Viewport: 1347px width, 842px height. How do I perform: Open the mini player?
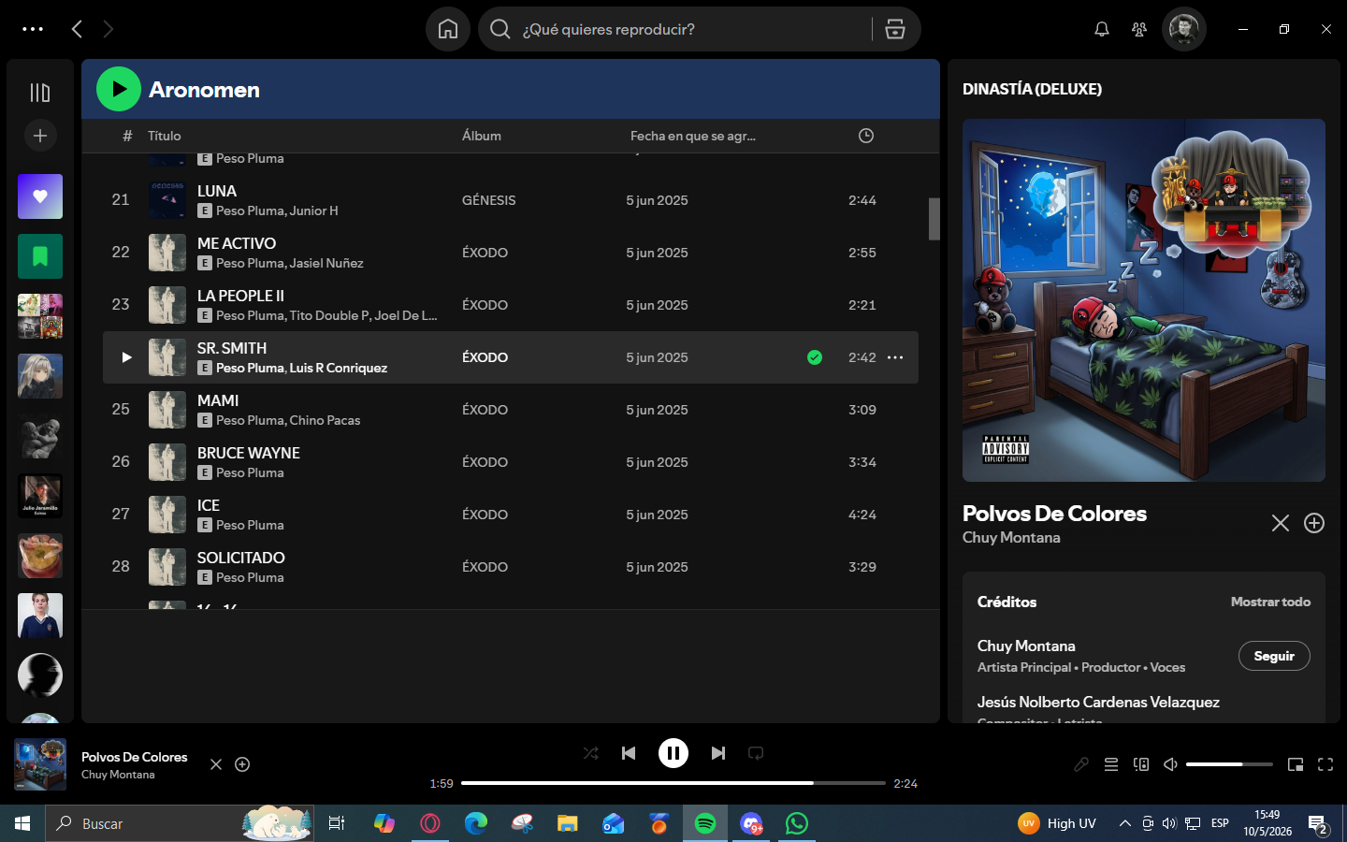pos(1296,764)
